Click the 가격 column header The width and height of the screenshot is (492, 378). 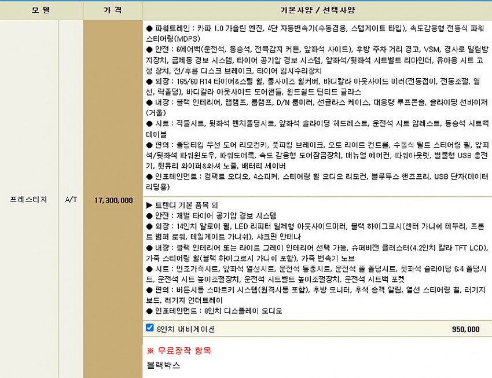coord(112,10)
